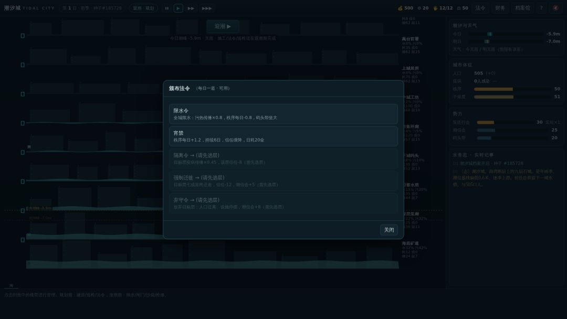Select the 隔离令 quarantine decree option
This screenshot has width=567, height=319.
click(x=283, y=158)
